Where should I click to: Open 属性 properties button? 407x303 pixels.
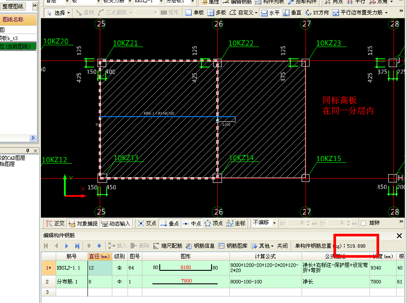click(210, 2)
